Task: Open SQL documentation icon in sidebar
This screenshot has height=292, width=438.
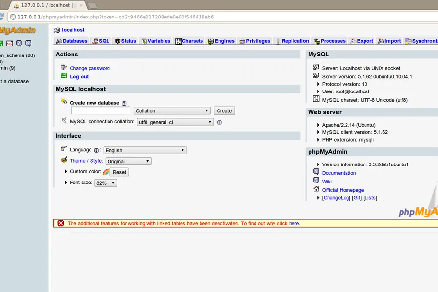Action: coord(28,43)
